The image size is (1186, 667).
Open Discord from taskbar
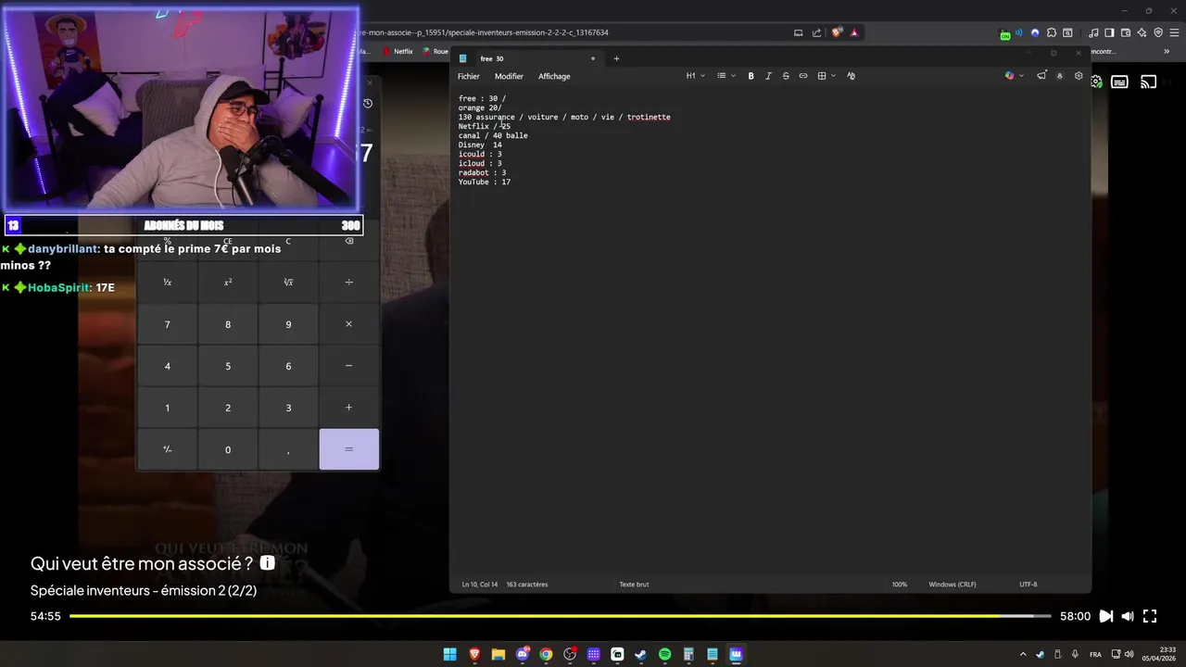[x=522, y=654]
